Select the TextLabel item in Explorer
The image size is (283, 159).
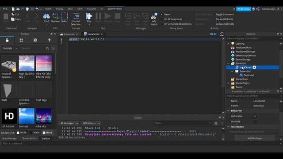pyautogui.click(x=249, y=76)
